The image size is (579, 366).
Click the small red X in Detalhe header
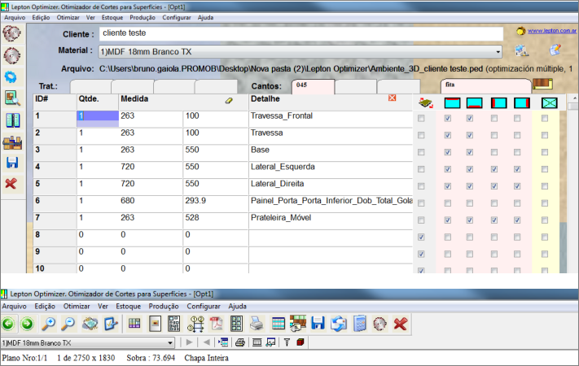click(x=393, y=98)
